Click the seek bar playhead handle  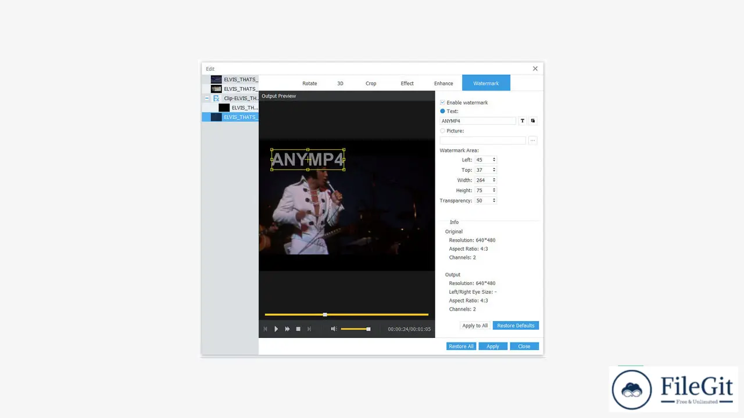point(325,315)
